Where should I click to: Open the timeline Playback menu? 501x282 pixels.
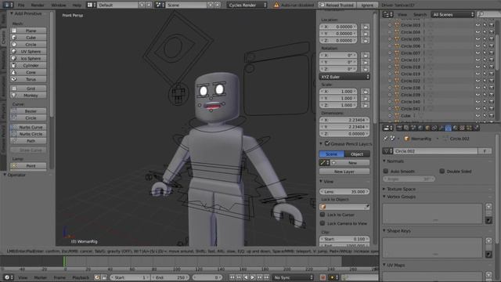click(x=81, y=277)
